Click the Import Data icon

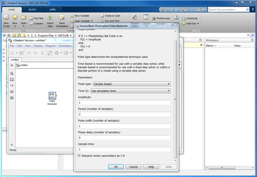click(x=50, y=17)
